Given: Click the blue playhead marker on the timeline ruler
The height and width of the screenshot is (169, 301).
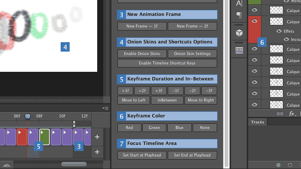Looking at the screenshot, I should coord(28,117).
